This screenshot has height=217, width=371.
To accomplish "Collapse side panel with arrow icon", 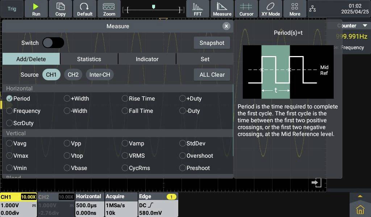I will point(316,183).
